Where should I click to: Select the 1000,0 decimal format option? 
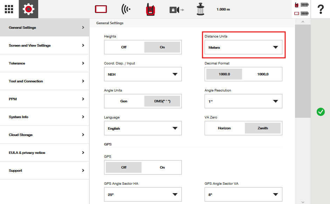pyautogui.click(x=262, y=74)
